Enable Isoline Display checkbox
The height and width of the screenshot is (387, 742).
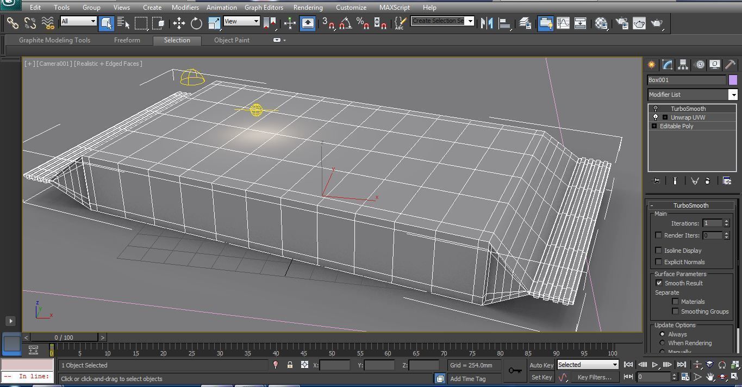click(658, 251)
